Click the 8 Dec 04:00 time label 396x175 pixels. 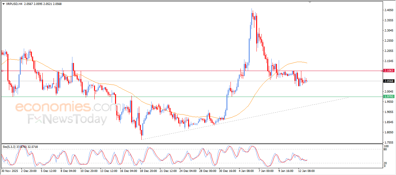[x=68, y=170]
